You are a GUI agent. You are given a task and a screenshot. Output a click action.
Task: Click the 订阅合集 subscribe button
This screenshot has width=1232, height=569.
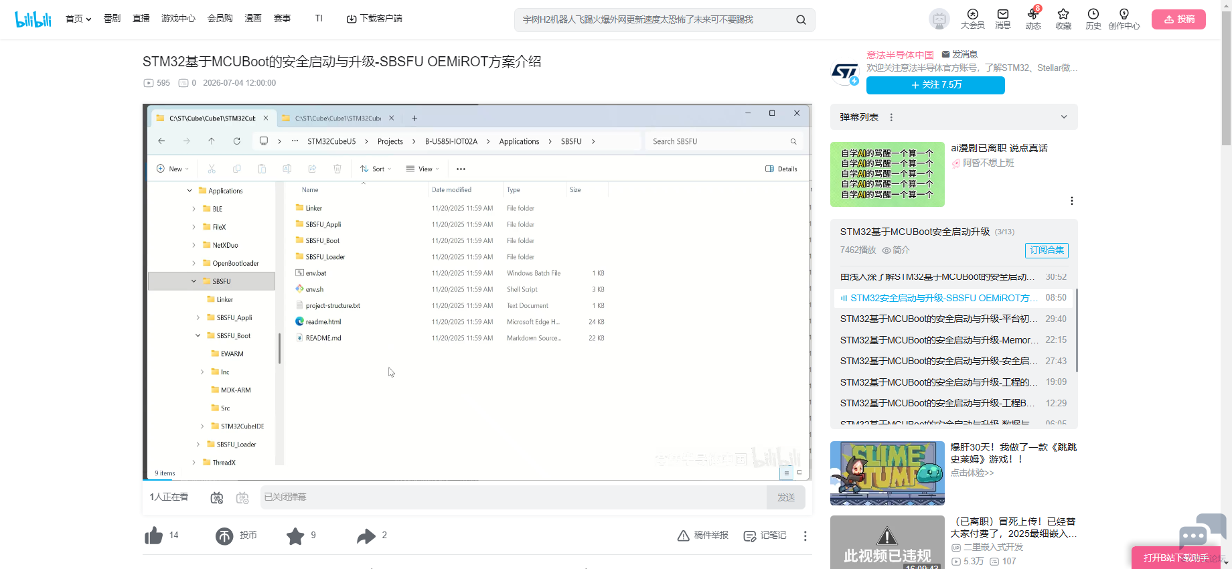(1047, 250)
